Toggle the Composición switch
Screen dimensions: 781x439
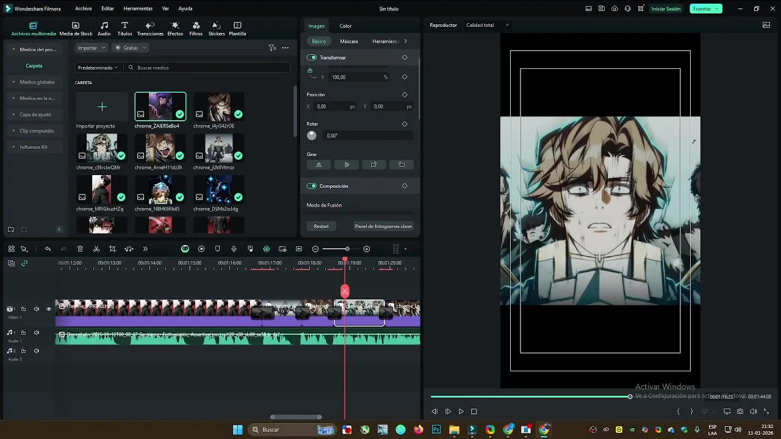312,186
